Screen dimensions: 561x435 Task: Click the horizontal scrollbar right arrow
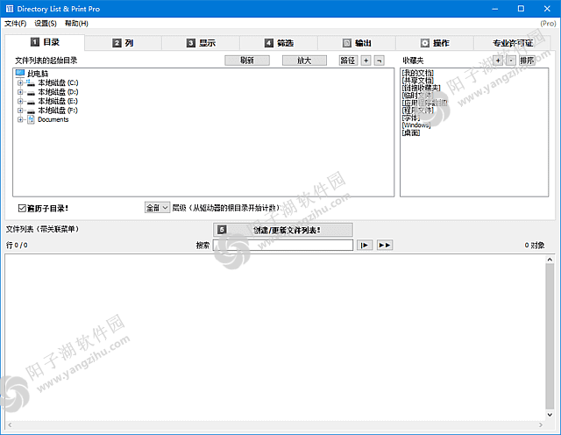[541, 425]
